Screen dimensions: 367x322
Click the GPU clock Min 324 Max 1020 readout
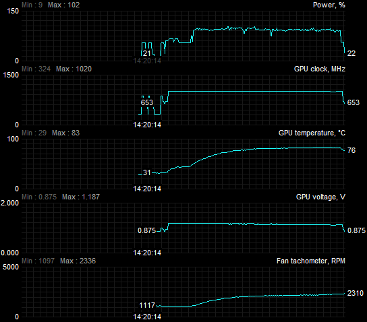coord(57,69)
